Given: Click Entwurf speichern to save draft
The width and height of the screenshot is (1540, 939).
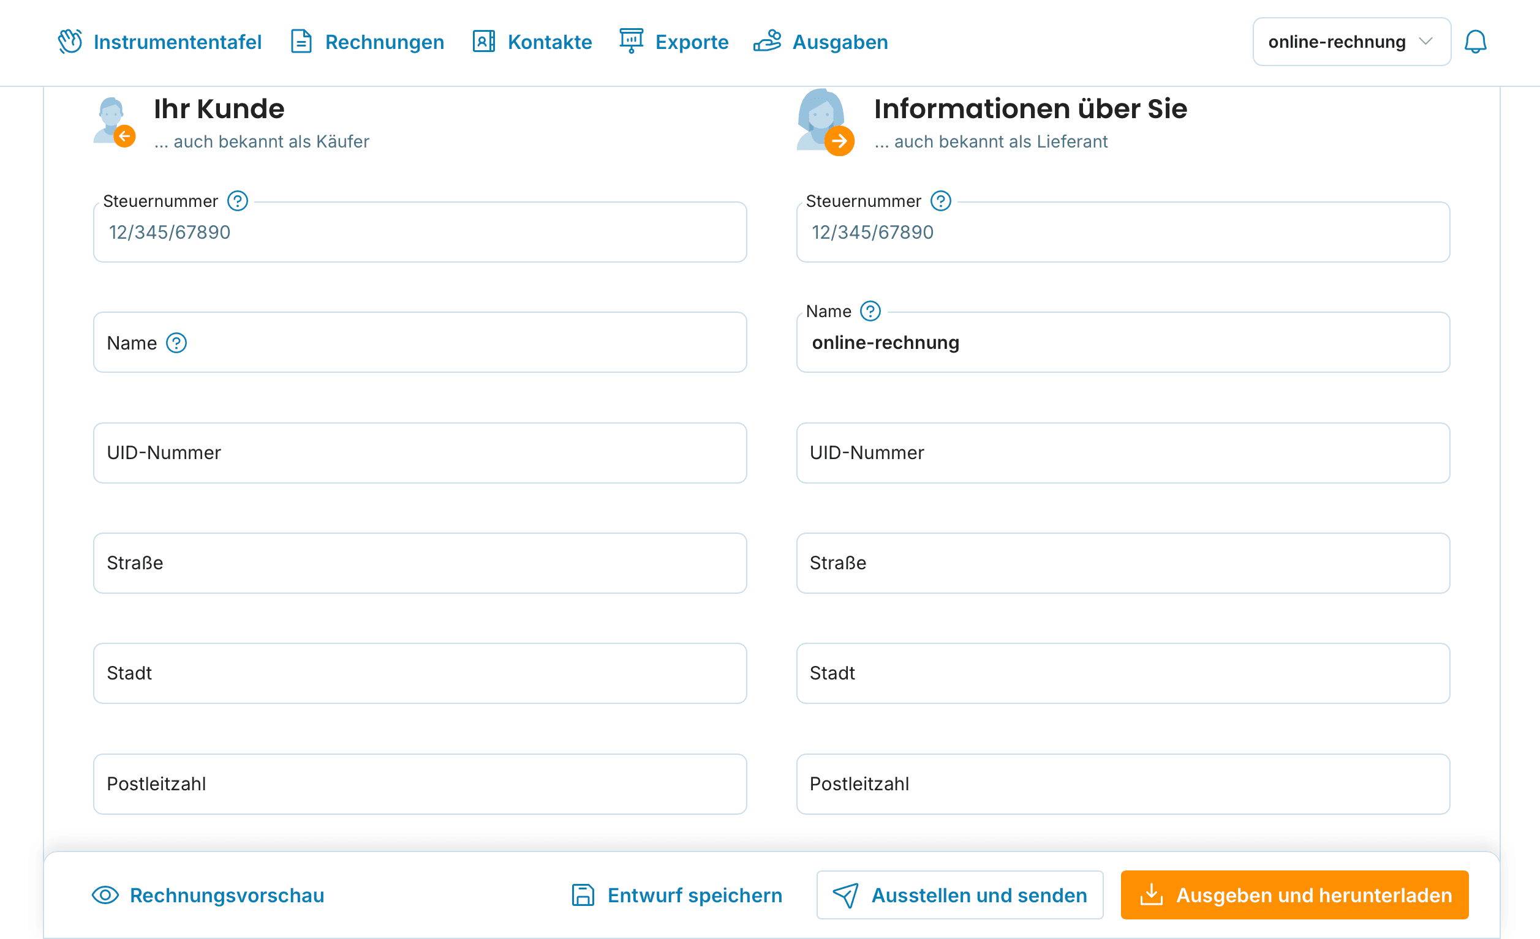Looking at the screenshot, I should (x=677, y=896).
